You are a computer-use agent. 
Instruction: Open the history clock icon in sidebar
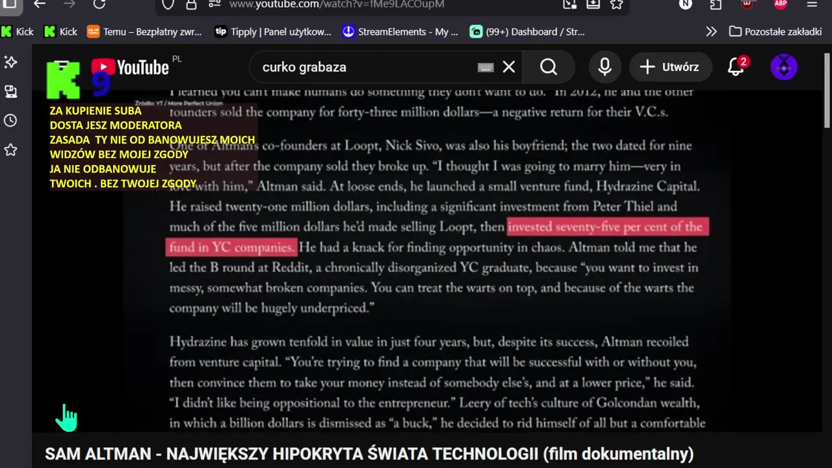coord(10,121)
